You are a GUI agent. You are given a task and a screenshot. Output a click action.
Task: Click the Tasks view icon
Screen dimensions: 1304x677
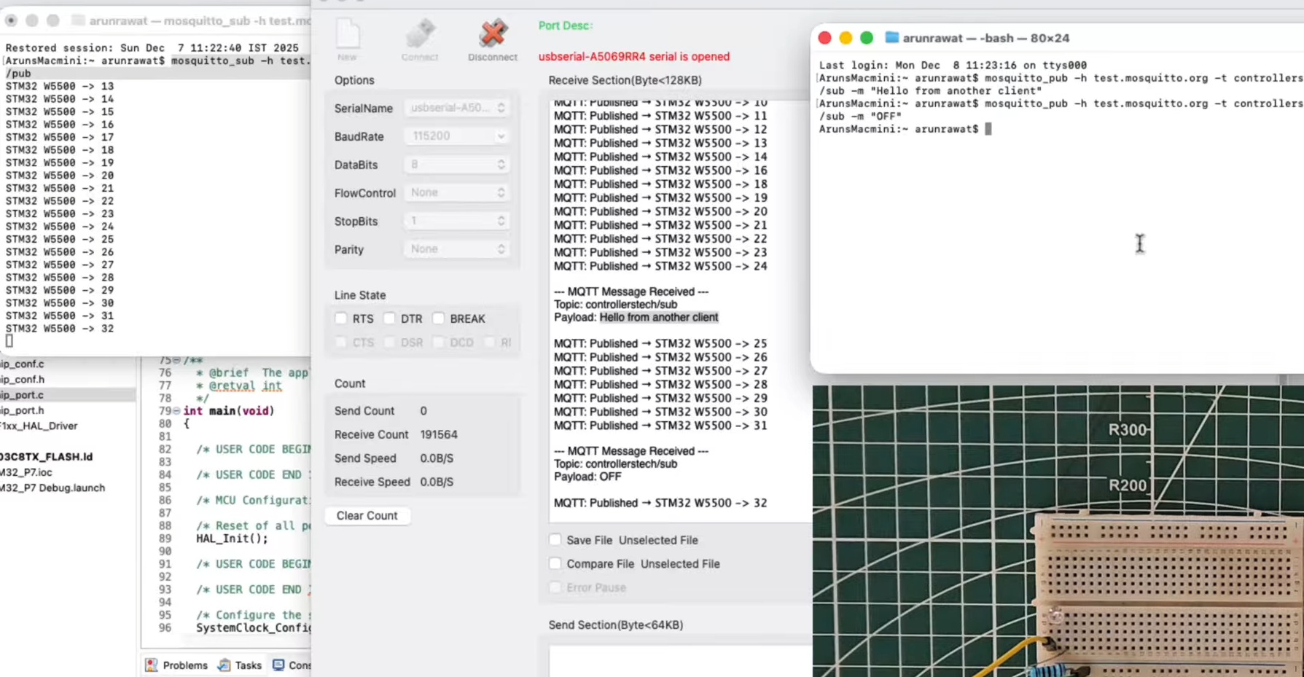[x=225, y=665]
